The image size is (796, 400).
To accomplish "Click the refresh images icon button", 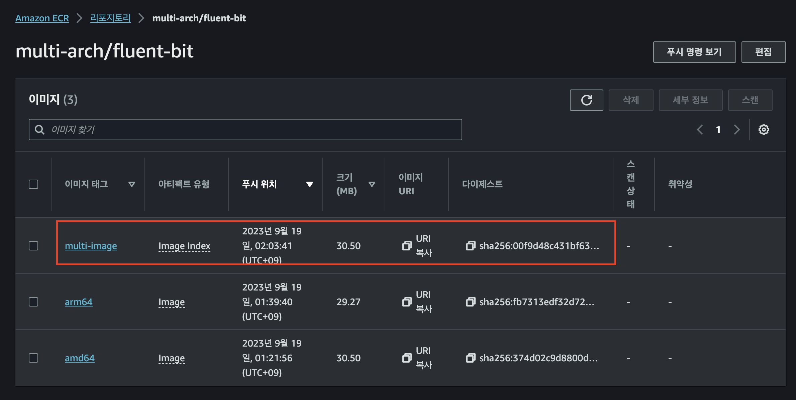I will [586, 100].
